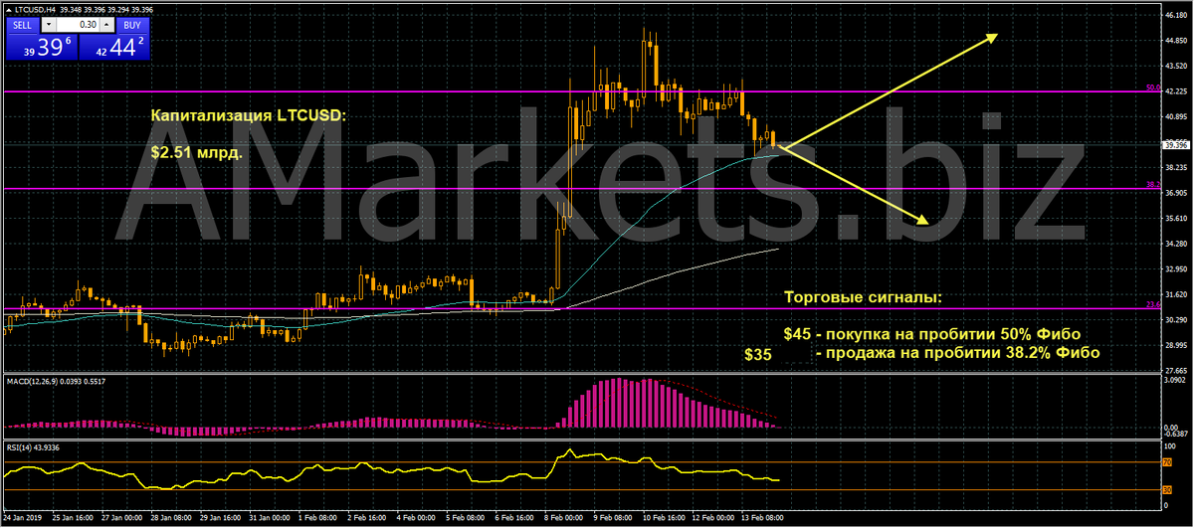This screenshot has height=528, width=1194.
Task: Click the RSI 70 level label
Action: 1167,462
